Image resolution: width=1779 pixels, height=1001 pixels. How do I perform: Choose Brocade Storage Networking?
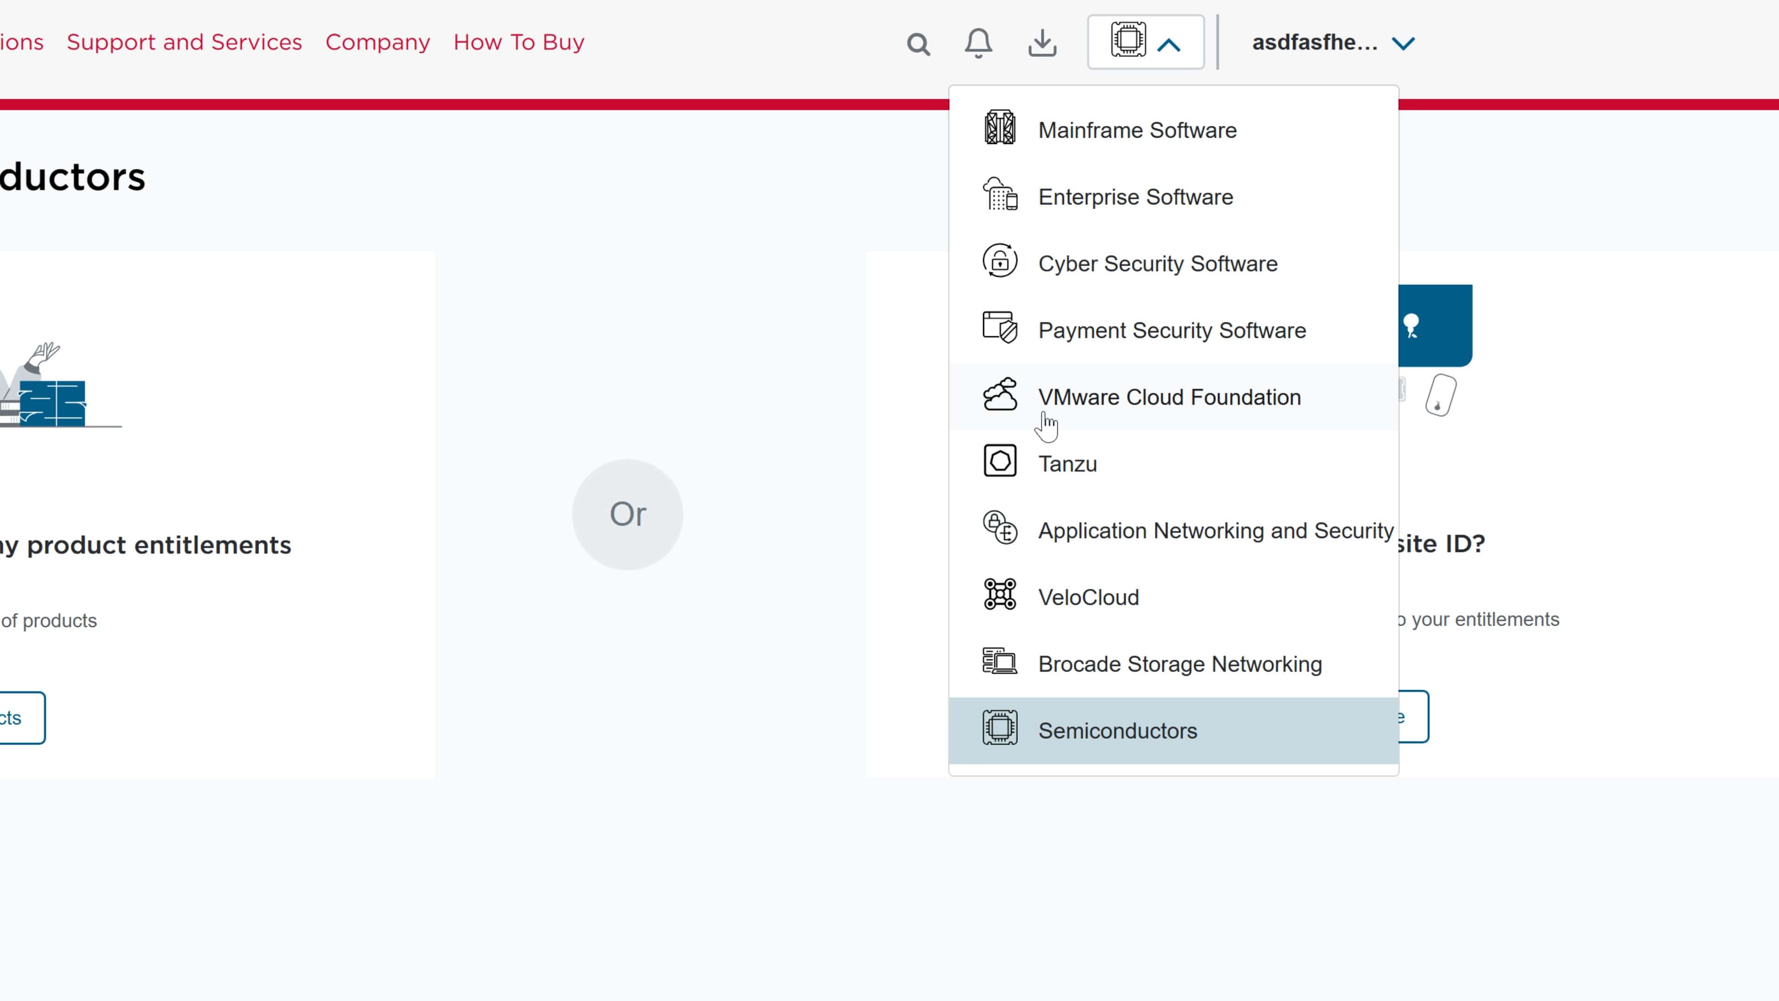click(1173, 664)
